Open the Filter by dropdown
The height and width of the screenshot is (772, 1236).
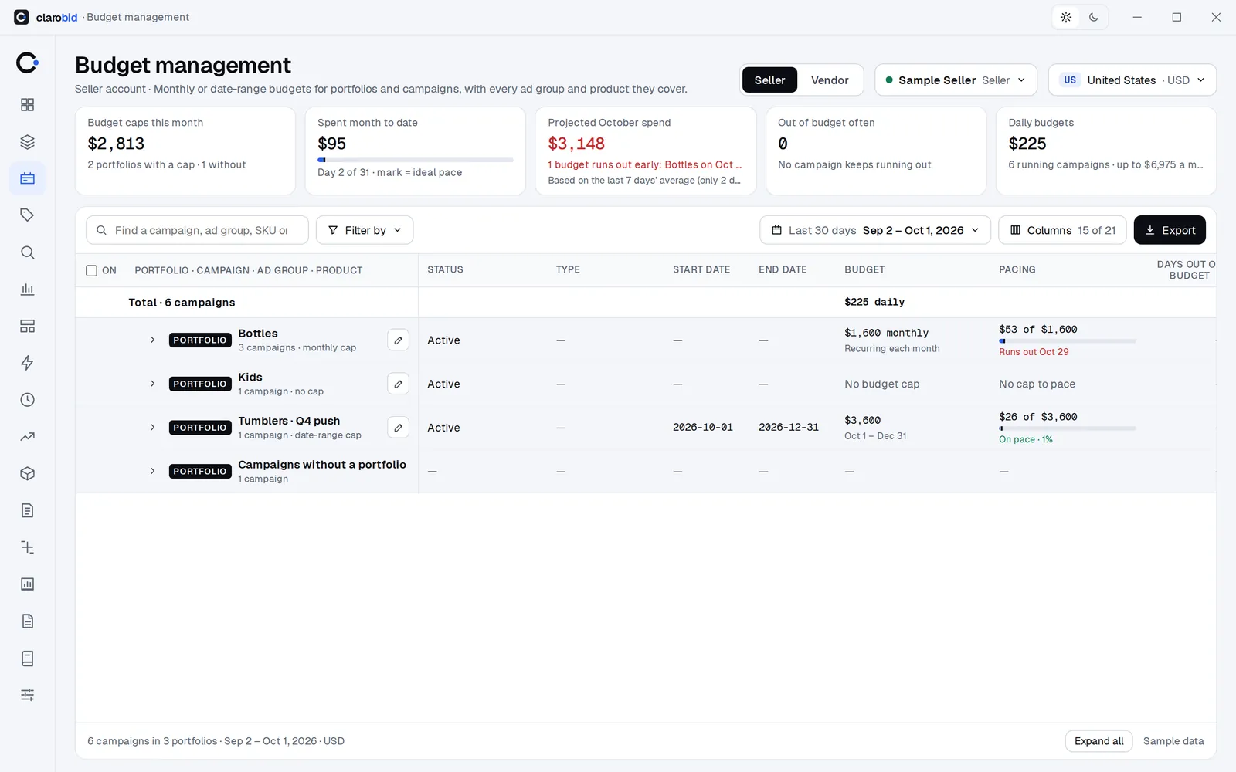click(365, 230)
